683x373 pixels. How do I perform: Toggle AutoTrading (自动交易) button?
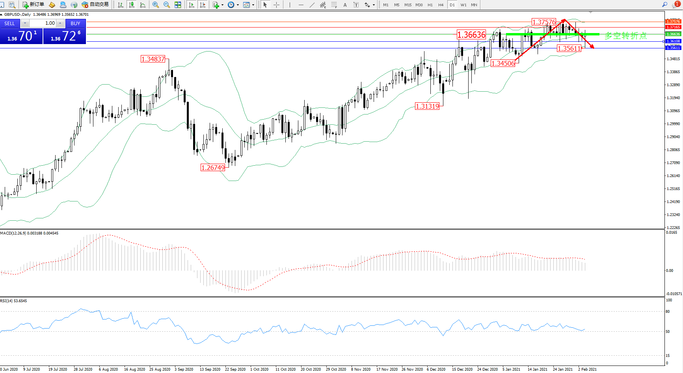point(95,5)
